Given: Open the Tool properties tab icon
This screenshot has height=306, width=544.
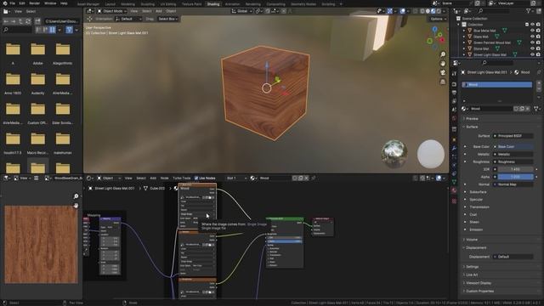Looking at the screenshot, I should [454, 74].
